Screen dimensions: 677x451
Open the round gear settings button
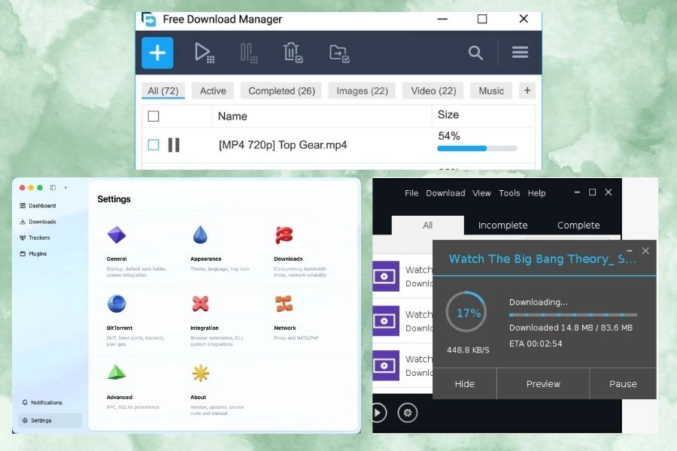[x=408, y=413]
